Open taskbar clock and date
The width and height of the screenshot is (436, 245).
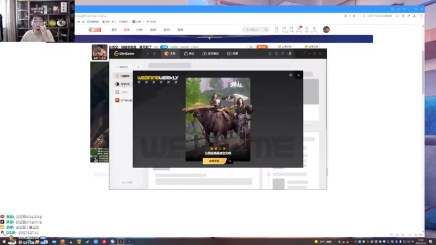click(421, 242)
